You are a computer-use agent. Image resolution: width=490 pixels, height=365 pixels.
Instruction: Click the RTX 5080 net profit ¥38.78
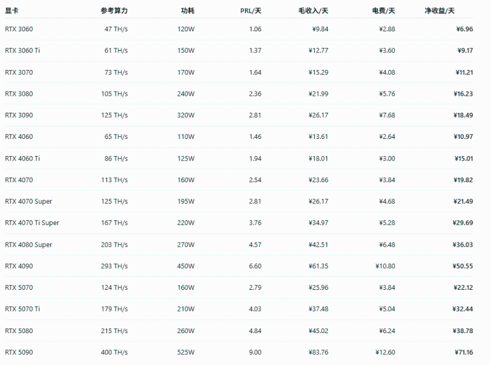463,331
